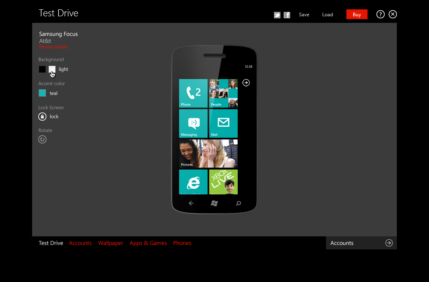
Task: Rotate the phone with the rotate icon
Action: [42, 139]
